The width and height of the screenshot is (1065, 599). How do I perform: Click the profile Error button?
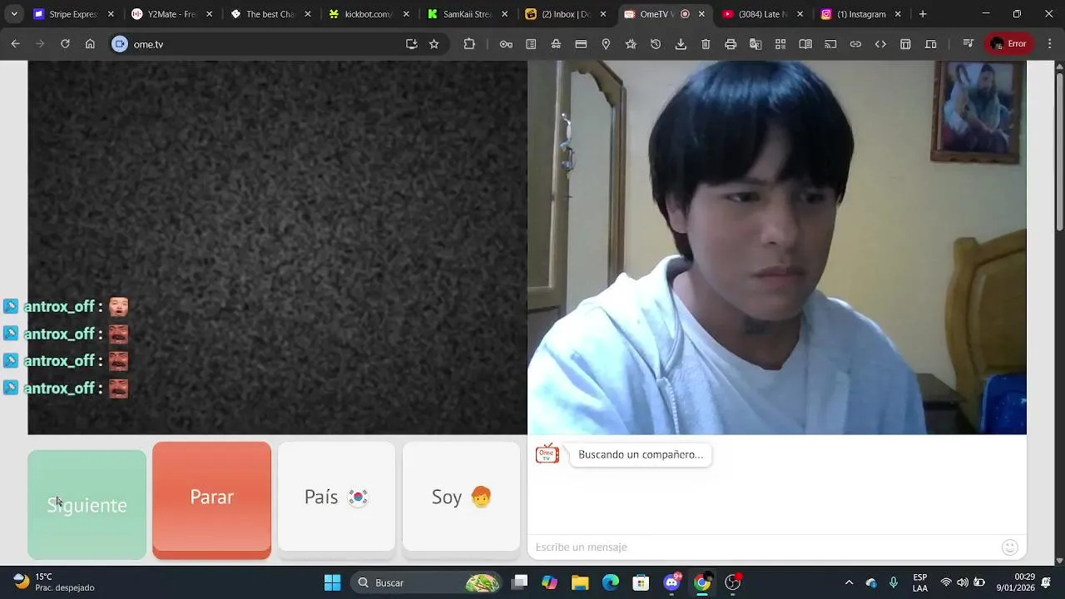click(1008, 44)
